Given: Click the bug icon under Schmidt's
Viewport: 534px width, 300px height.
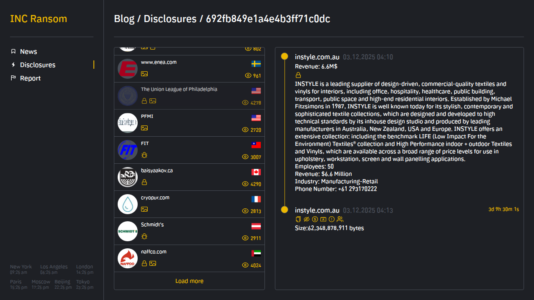Looking at the screenshot, I should coord(144,236).
